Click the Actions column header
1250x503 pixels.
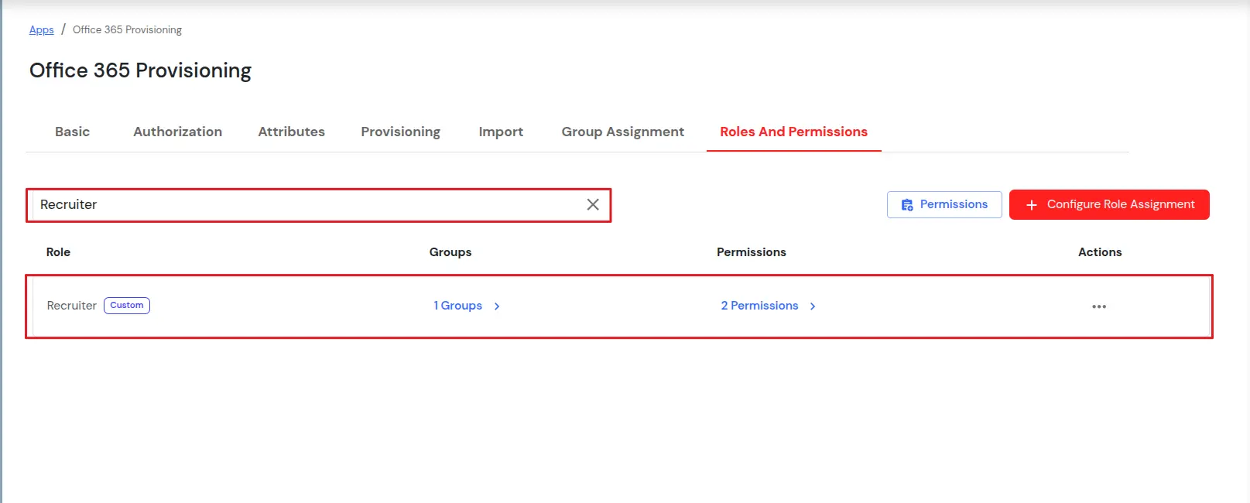1100,252
